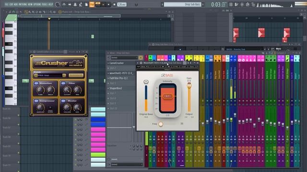Click the Randomize button in CamelCrusher
Screen dimensions: 307x172
(x=76, y=75)
